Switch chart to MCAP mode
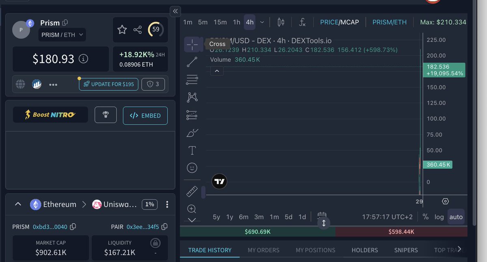 coord(350,22)
